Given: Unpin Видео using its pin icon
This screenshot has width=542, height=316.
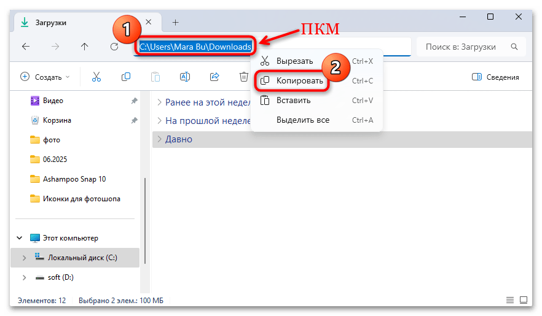Looking at the screenshot, I should coord(134,101).
